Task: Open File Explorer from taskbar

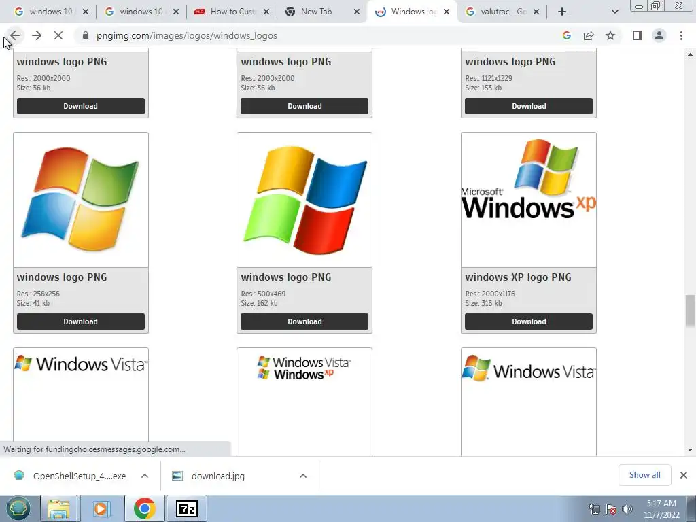Action: pos(58,508)
